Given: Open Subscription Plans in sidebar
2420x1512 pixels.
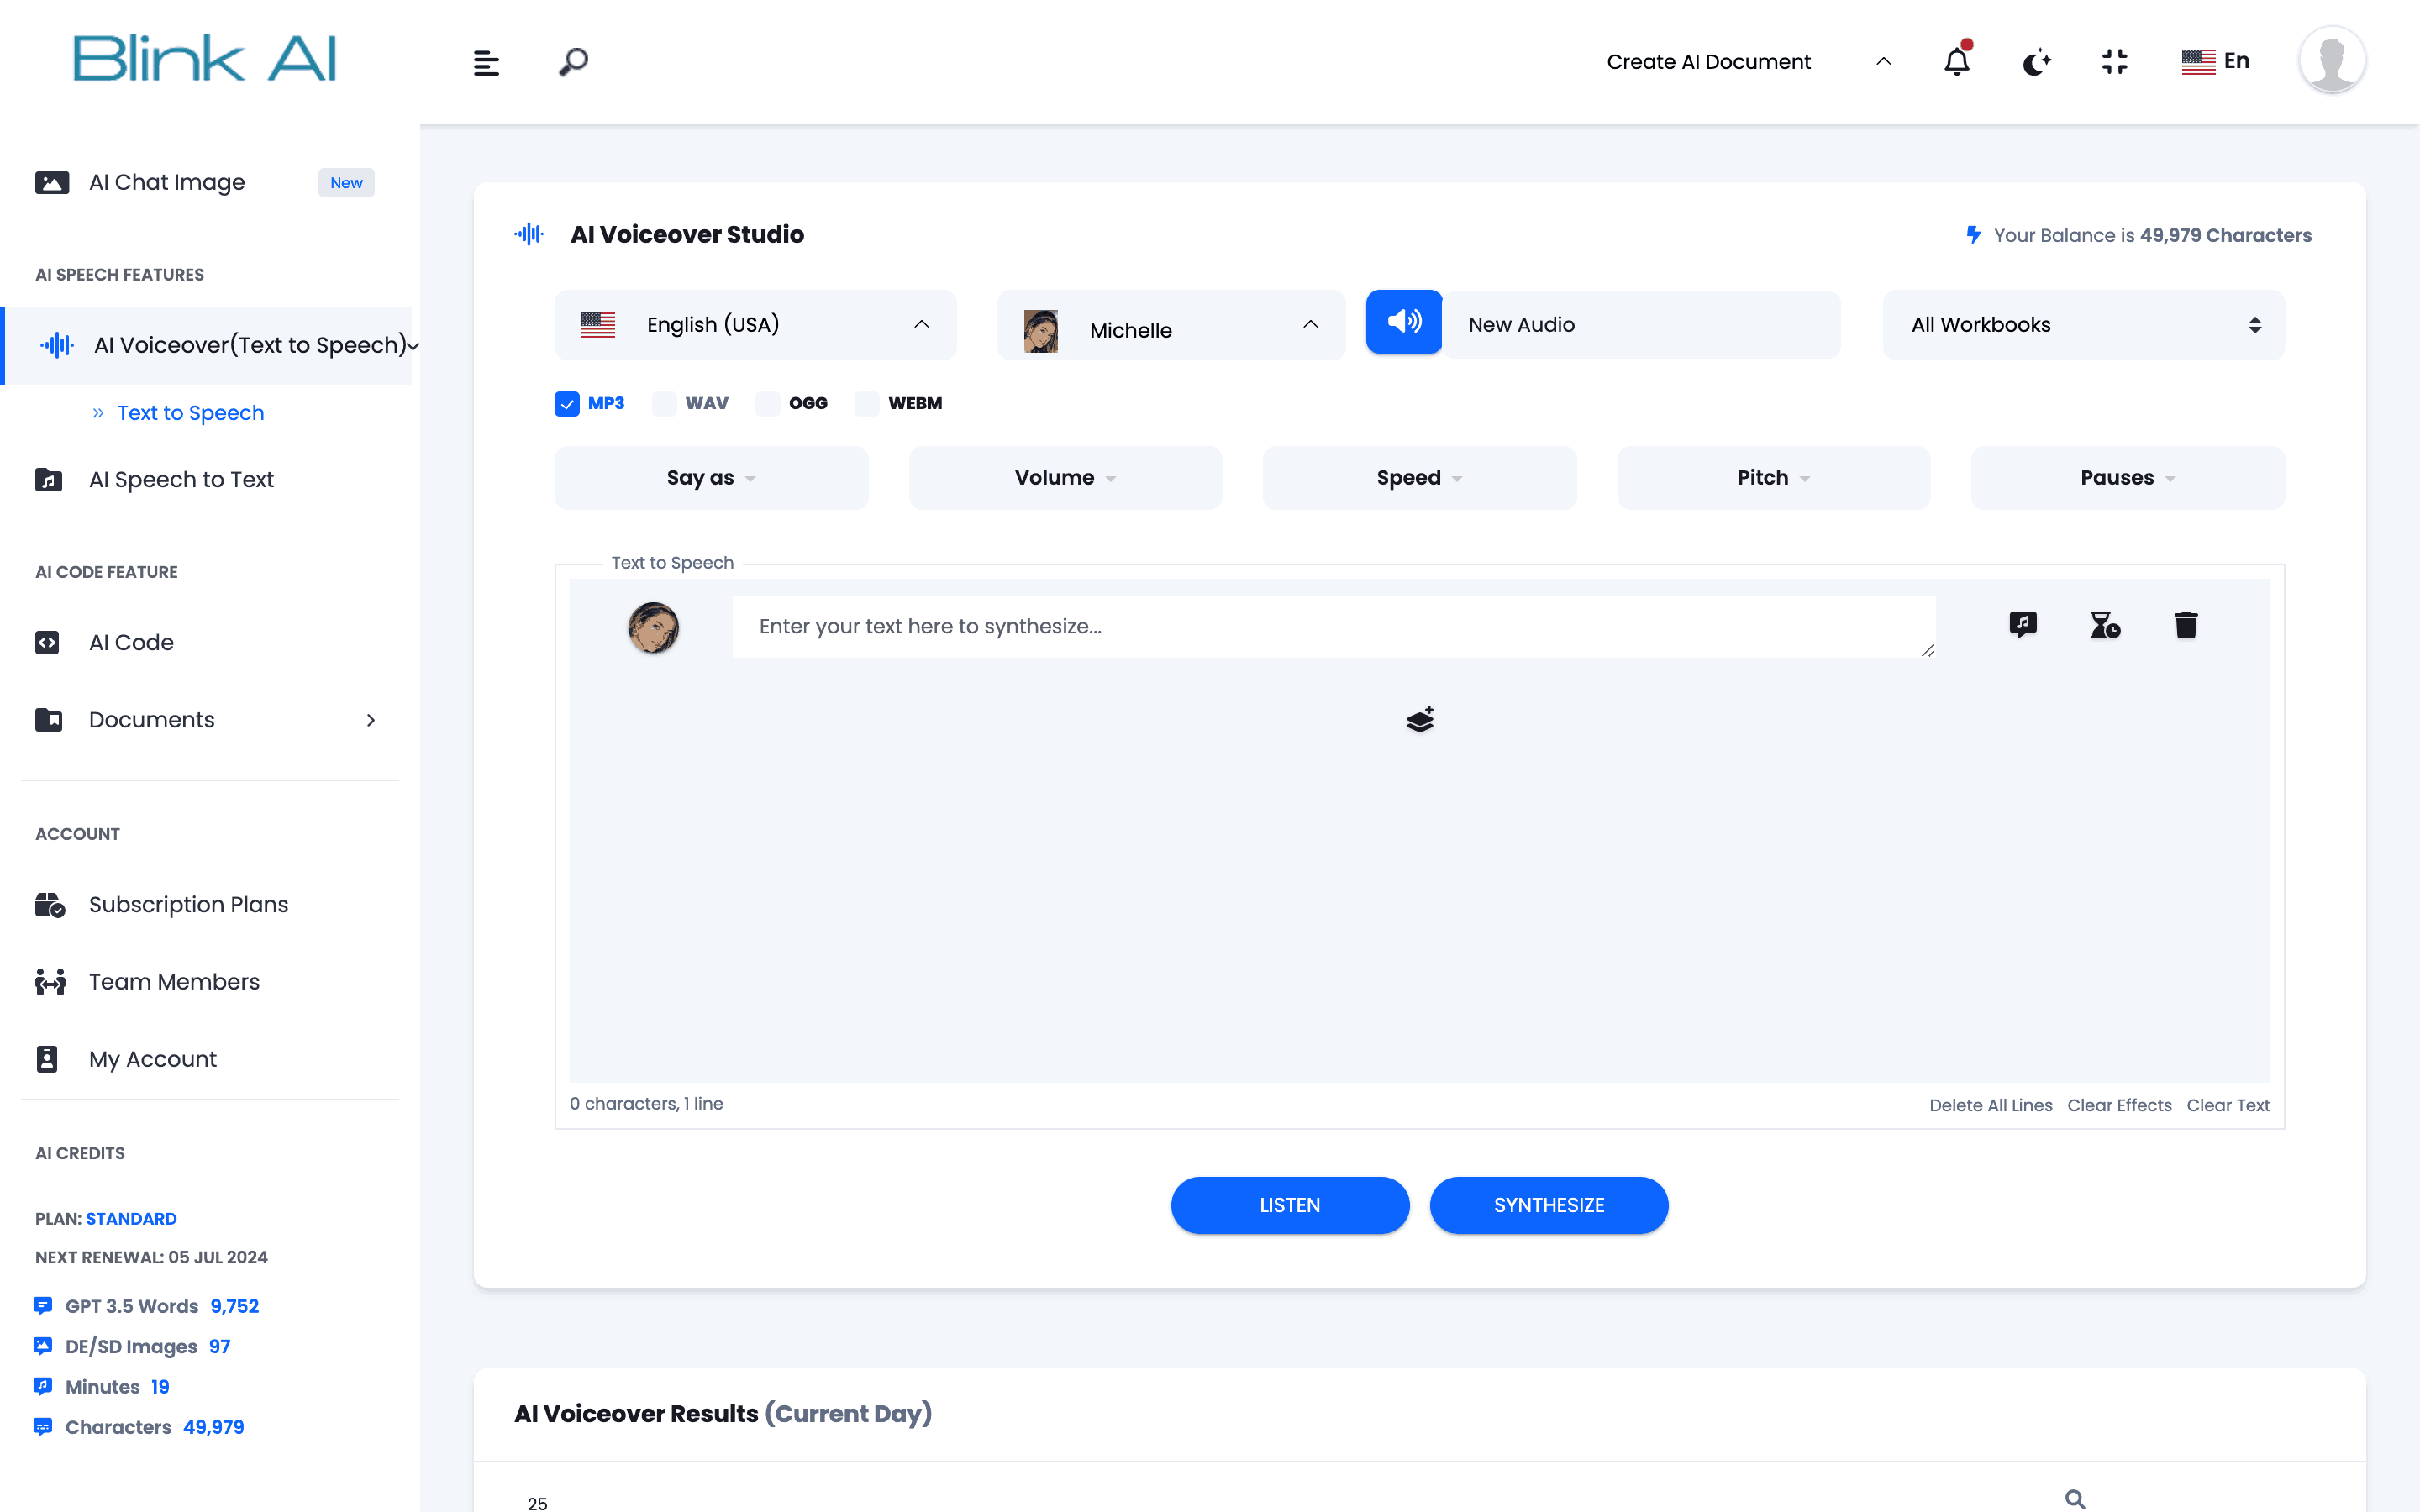Looking at the screenshot, I should [188, 904].
